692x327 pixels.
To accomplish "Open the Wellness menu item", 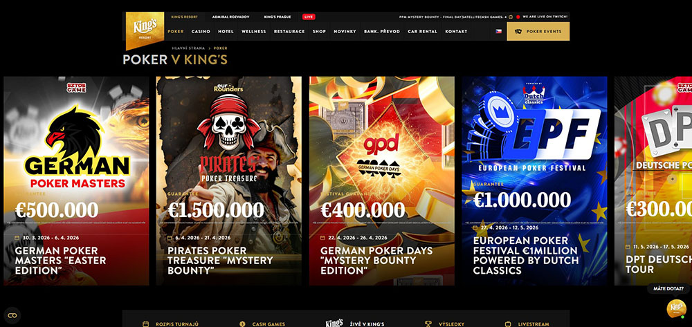I will [x=254, y=32].
